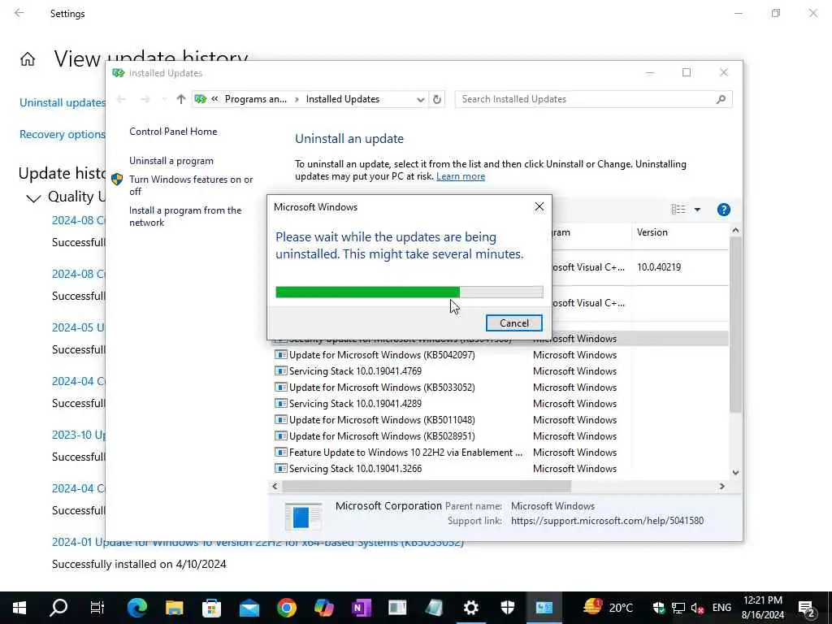Image resolution: width=832 pixels, height=624 pixels.
Task: Open the Windows Start menu
Action: [19, 608]
